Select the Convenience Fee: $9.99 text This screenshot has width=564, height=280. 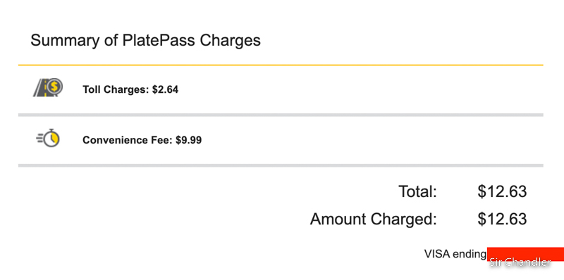[x=142, y=140]
